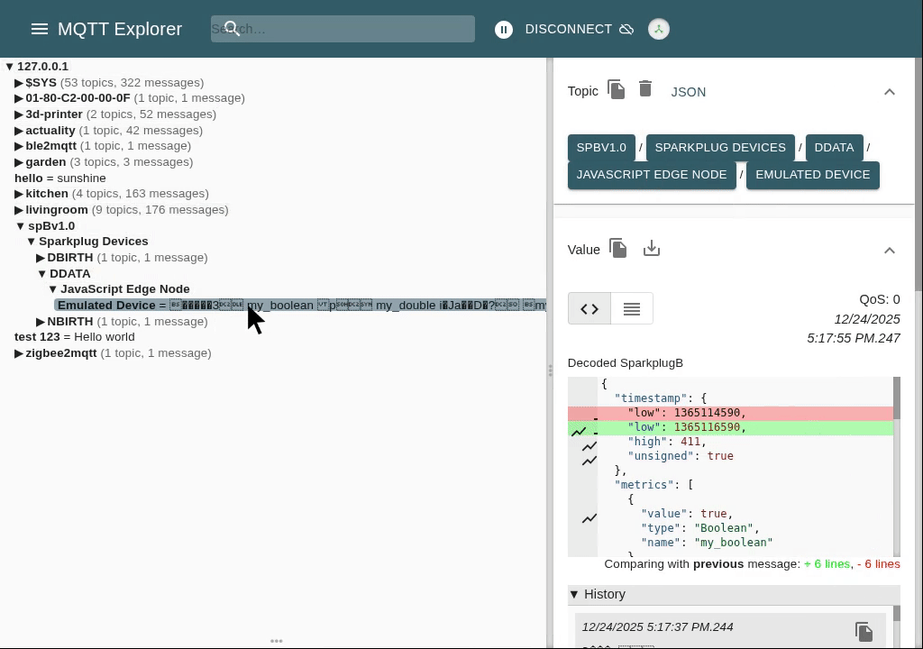Pause the incoming message stream

(504, 29)
